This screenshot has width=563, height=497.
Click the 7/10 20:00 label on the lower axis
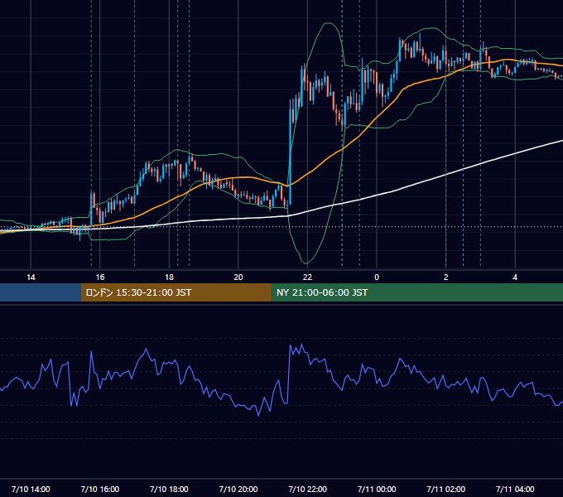[x=238, y=489]
